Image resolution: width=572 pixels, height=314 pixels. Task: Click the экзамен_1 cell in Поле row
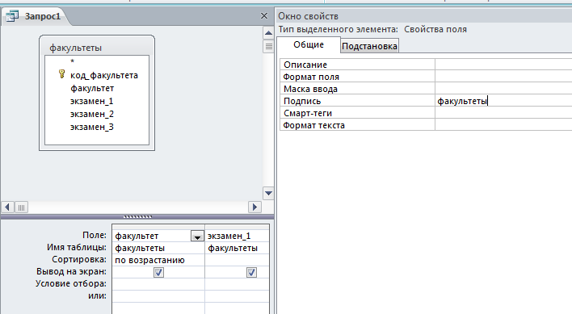pos(237,236)
